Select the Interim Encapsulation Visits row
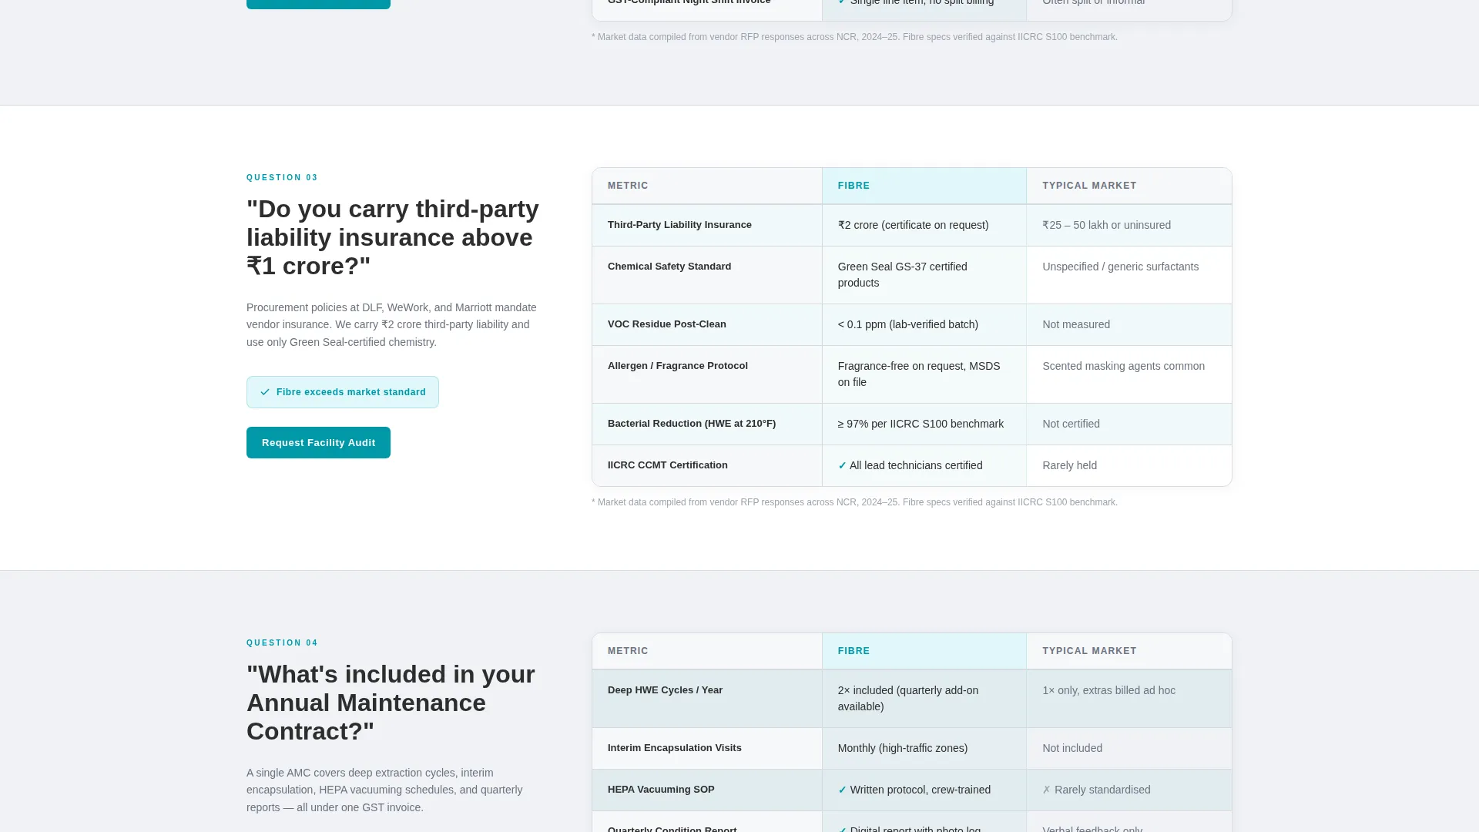 click(912, 748)
